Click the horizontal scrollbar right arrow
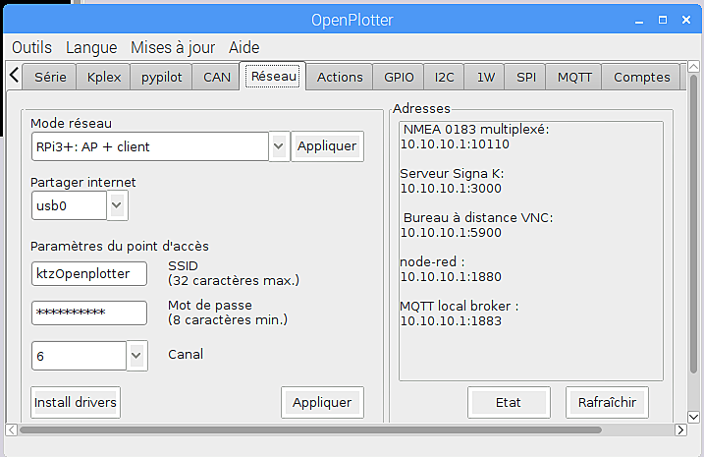This screenshot has width=704, height=457. coord(680,430)
